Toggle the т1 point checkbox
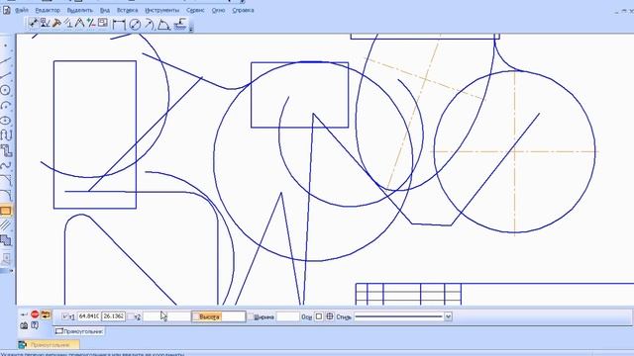Screen dimensions: 634x356 (x=65, y=316)
